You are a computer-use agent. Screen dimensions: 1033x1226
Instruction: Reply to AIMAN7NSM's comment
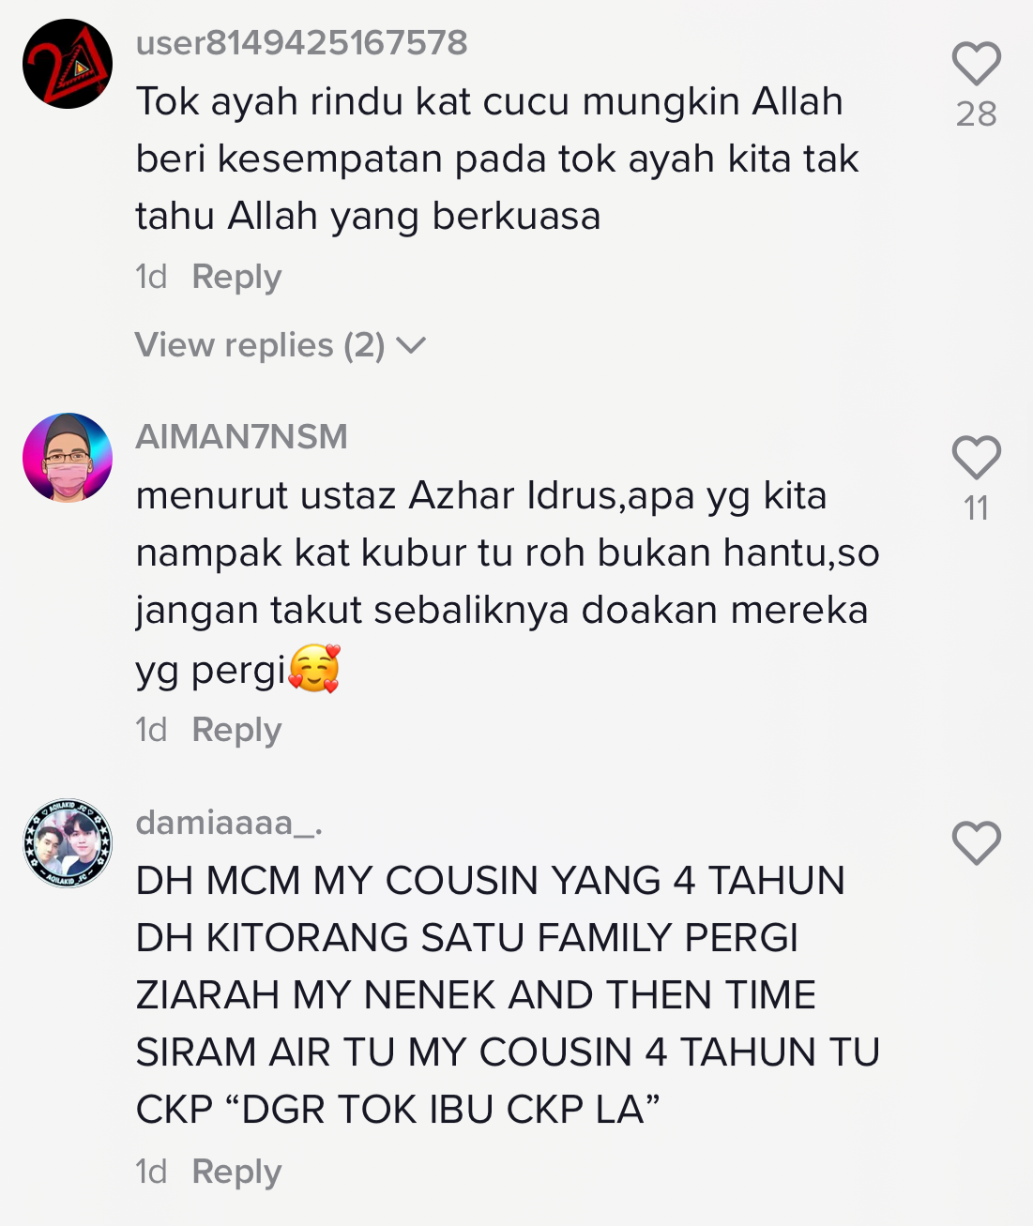(x=236, y=730)
